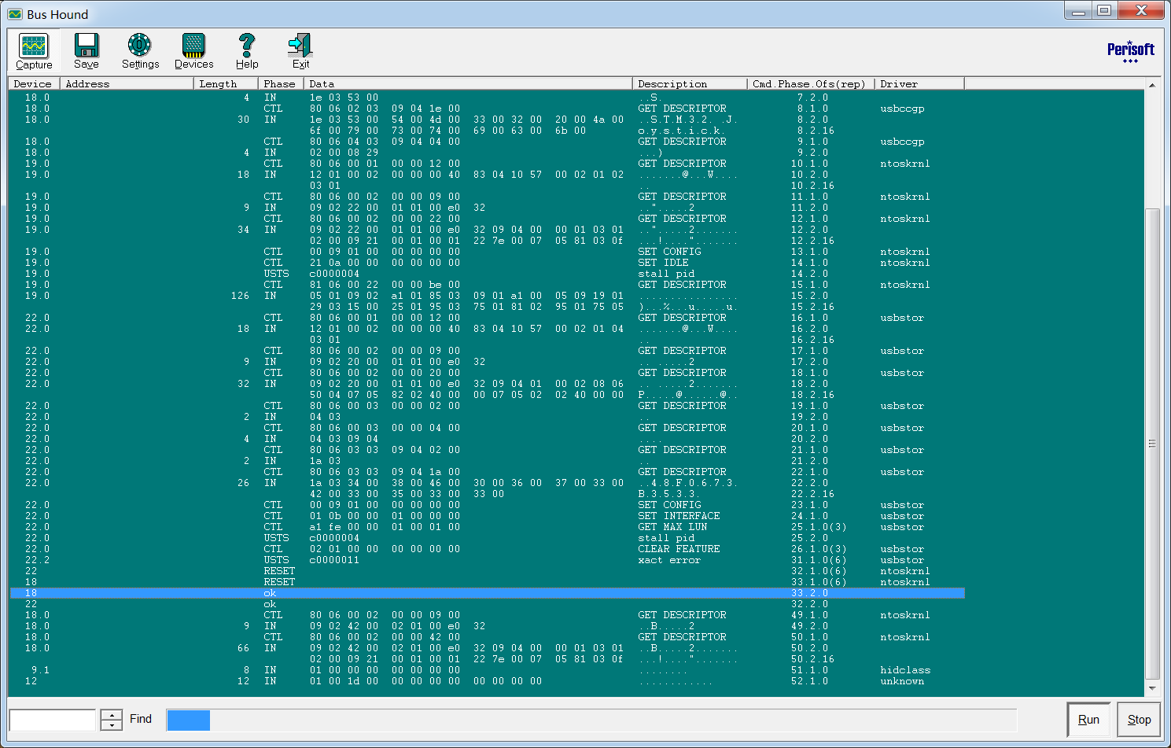Click the Find label button
Screen dimensions: 1171x748
(x=141, y=719)
